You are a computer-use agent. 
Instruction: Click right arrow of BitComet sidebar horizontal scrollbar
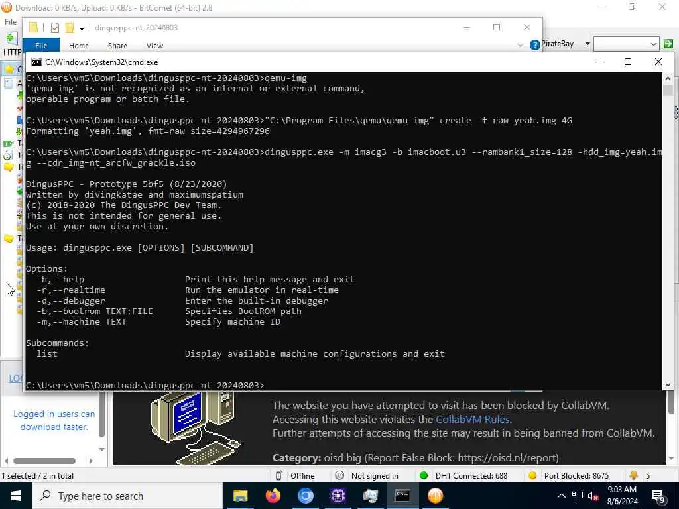pyautogui.click(x=91, y=461)
